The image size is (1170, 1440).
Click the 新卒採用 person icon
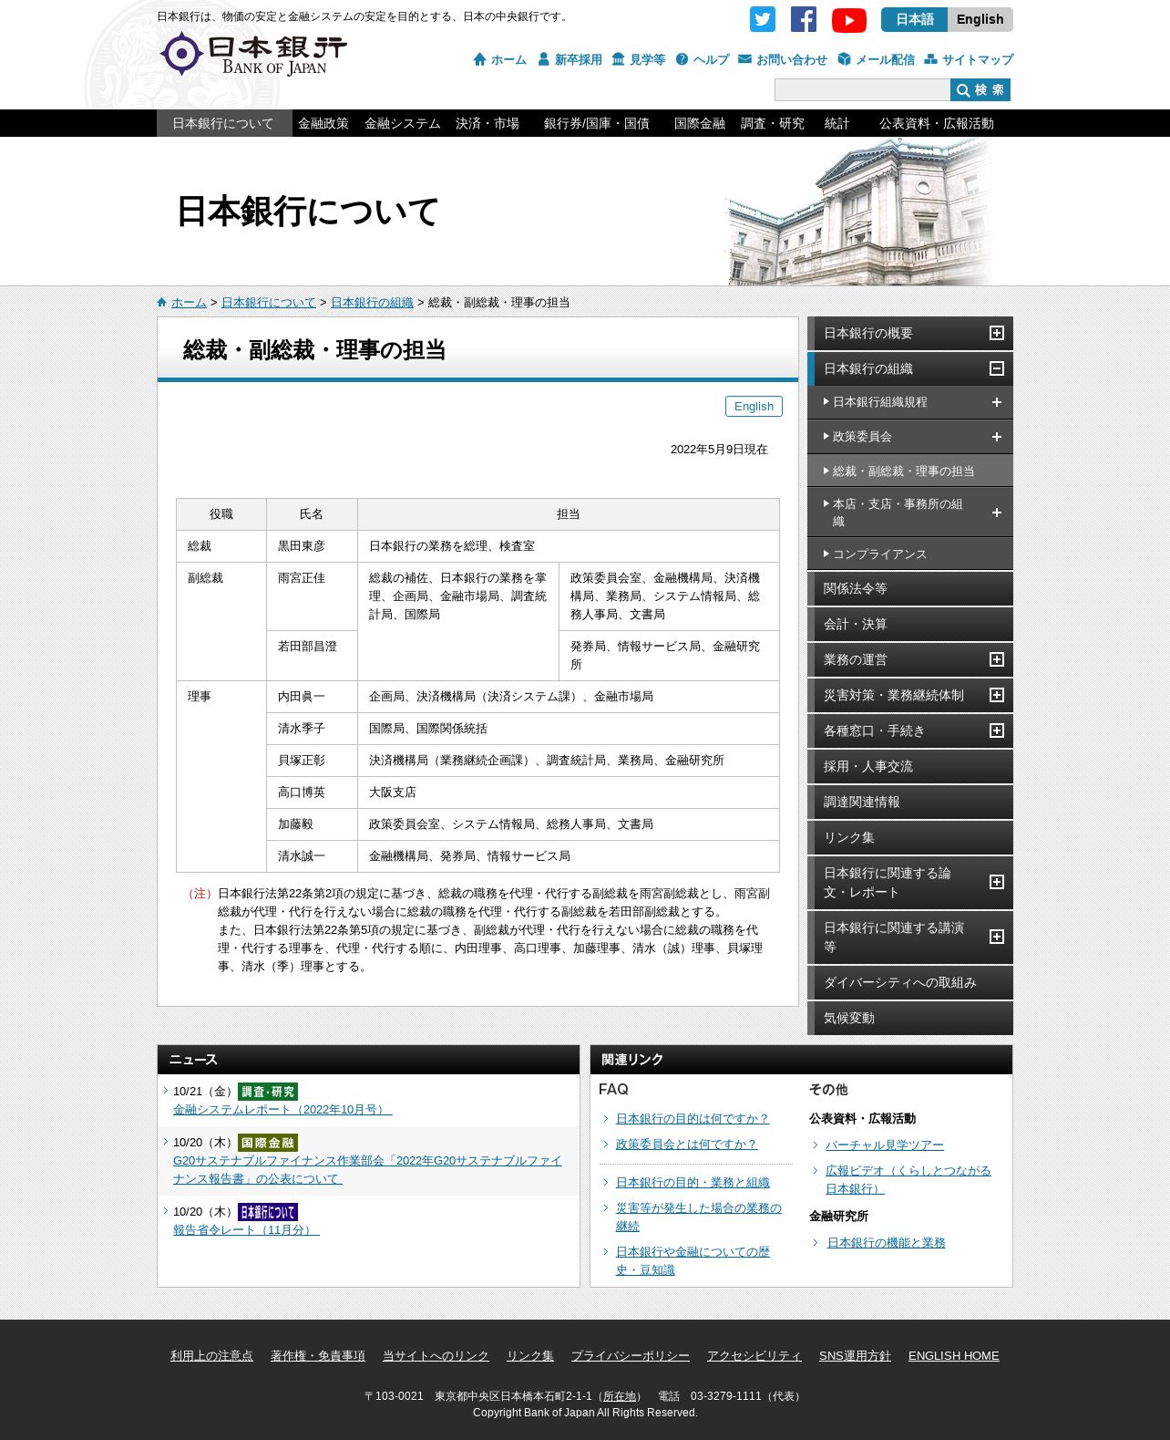tap(544, 59)
